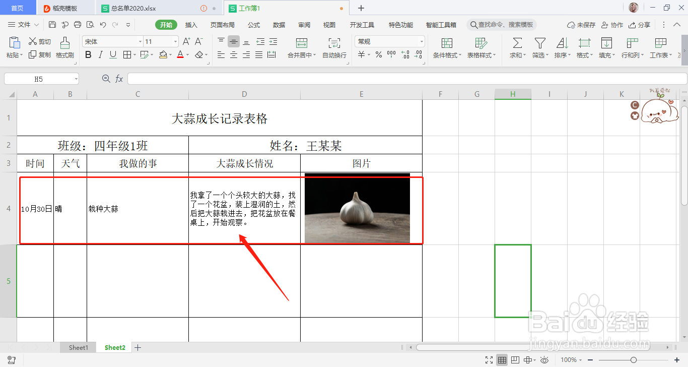Click the zoom magnifier beside fx
Image resolution: width=688 pixels, height=367 pixels.
[106, 79]
